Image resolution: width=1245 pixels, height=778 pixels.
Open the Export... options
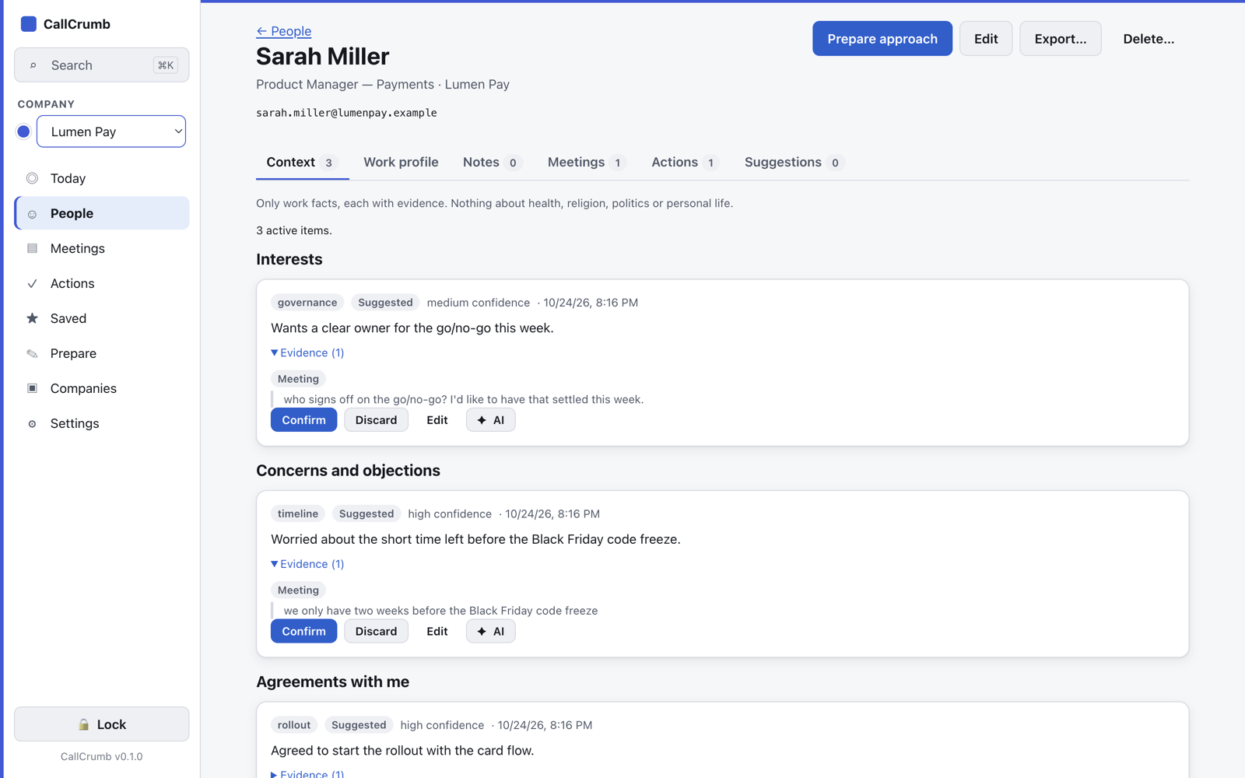pyautogui.click(x=1061, y=39)
